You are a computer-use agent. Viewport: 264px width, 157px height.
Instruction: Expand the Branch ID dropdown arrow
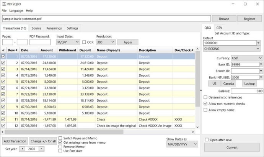(261, 71)
